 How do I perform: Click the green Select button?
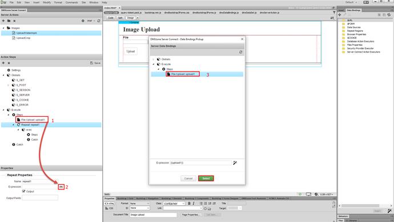pos(206,179)
